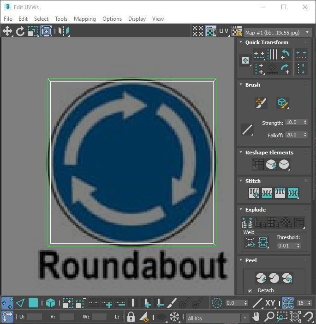The image size is (316, 324).
Task: Open the brush falloff type flyout
Action: pos(247,130)
